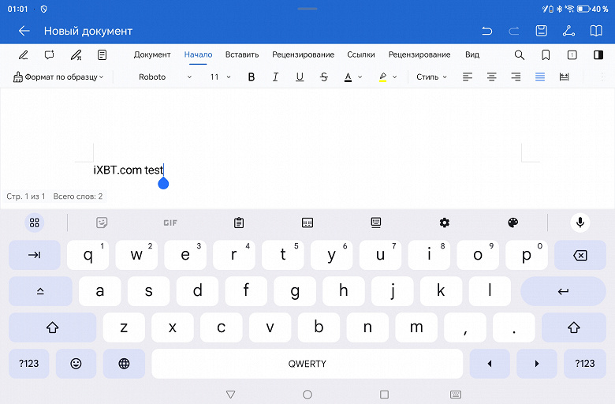Viewport: 615px width, 404px height.
Task: Open the emoji smiley key
Action: (76, 364)
